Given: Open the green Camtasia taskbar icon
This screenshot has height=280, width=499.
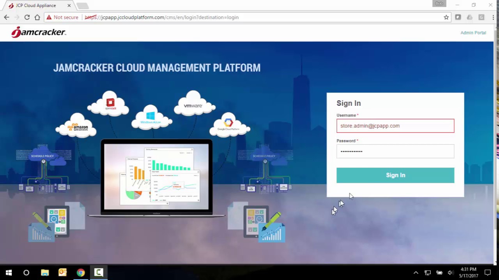Looking at the screenshot, I should (x=99, y=273).
